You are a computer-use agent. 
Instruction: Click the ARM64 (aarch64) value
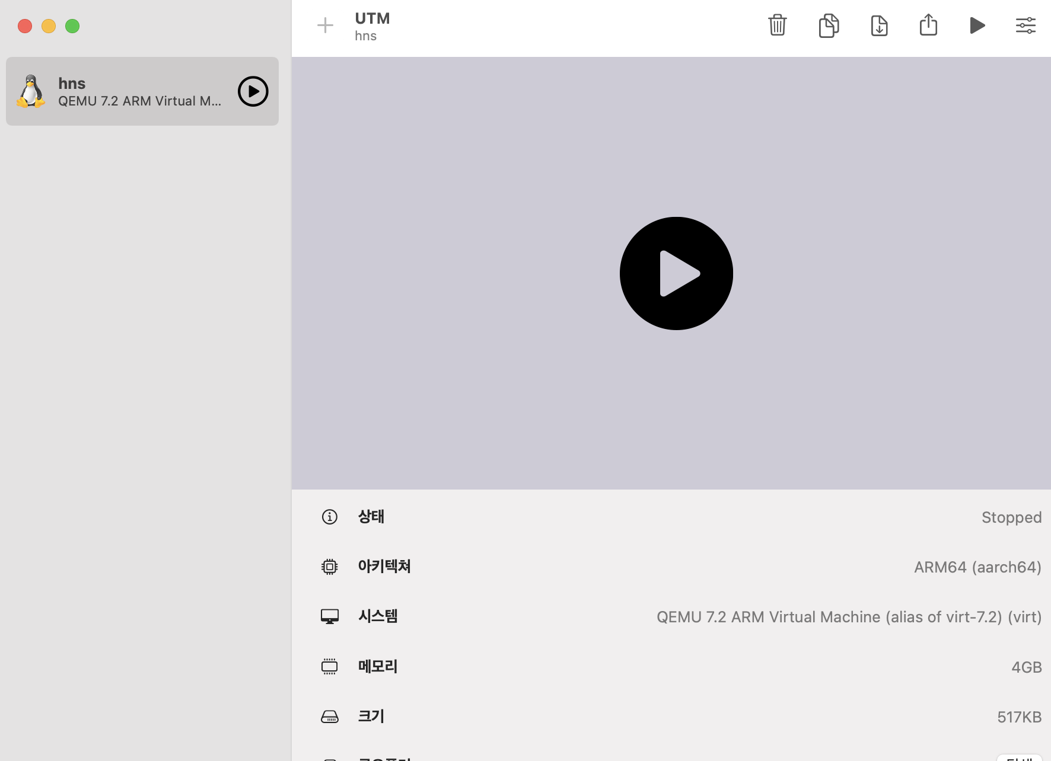(977, 567)
